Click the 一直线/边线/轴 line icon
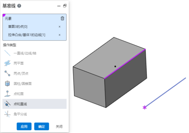This screenshot has height=133, width=189. (7, 53)
